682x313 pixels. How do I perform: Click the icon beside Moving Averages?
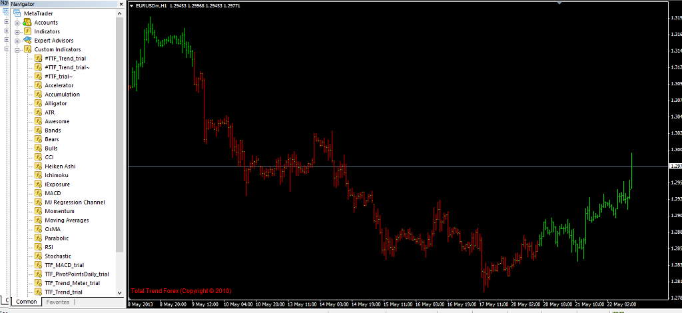(x=38, y=220)
